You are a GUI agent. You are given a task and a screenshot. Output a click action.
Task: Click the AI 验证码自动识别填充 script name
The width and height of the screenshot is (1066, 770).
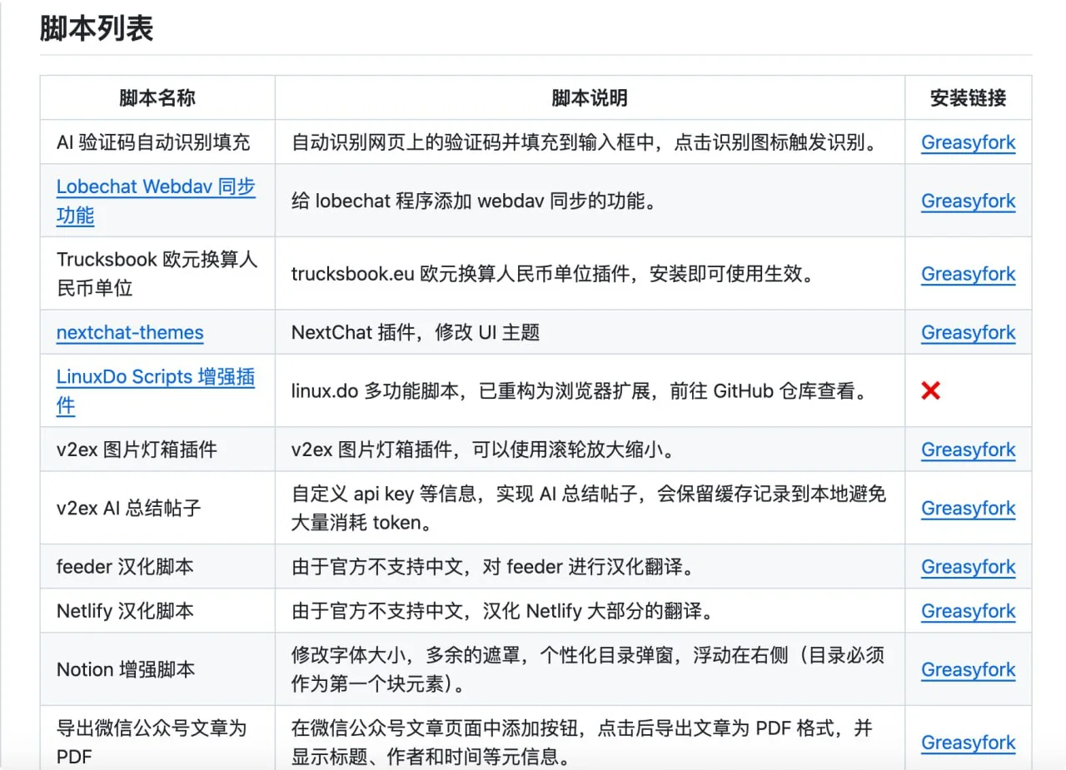click(153, 142)
